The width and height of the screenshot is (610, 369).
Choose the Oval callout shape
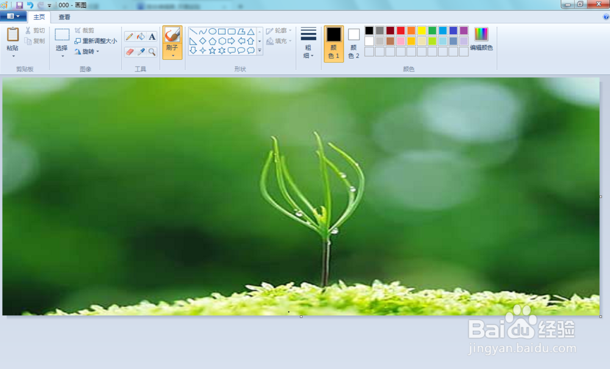tap(241, 50)
